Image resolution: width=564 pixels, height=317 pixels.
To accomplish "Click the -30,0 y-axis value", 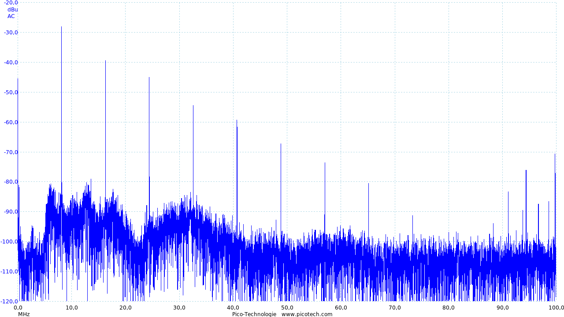I will pyautogui.click(x=11, y=32).
